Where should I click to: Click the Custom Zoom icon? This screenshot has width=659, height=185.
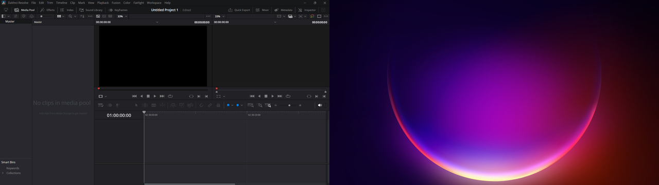268,105
